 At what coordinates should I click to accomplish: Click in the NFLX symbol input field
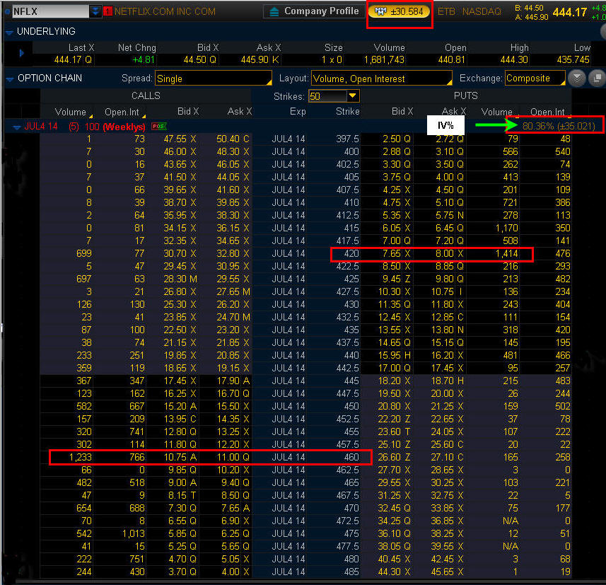tap(49, 11)
